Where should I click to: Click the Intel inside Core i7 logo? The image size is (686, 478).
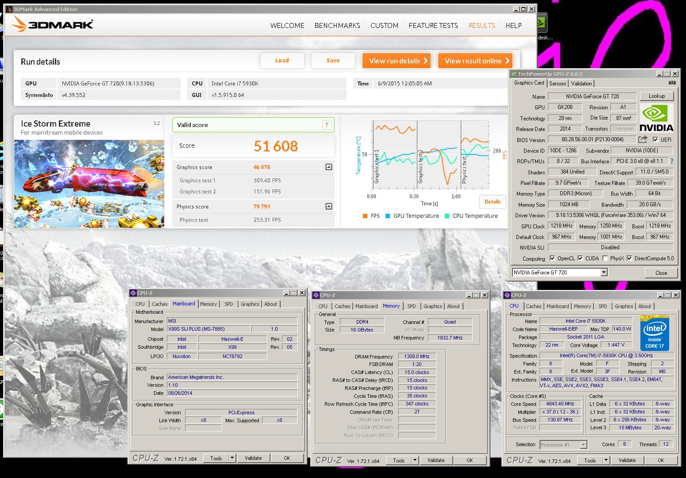[x=655, y=333]
